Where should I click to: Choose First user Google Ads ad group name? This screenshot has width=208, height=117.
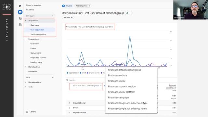pos(127,109)
